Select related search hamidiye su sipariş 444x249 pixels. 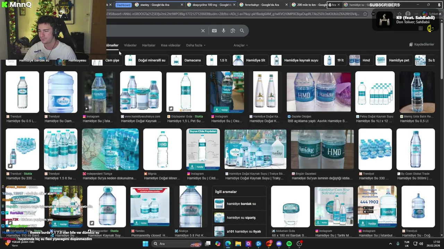point(239,218)
